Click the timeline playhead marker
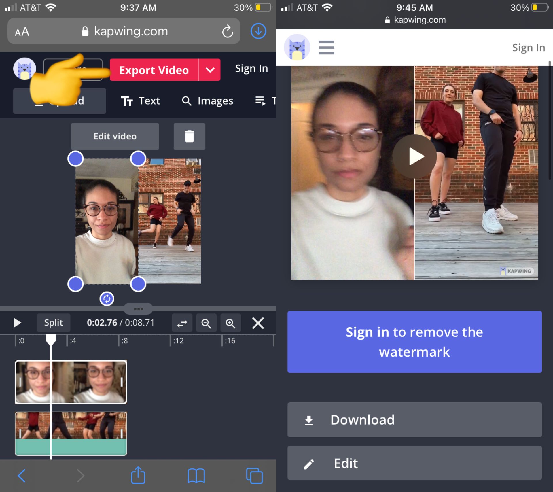 click(x=51, y=339)
